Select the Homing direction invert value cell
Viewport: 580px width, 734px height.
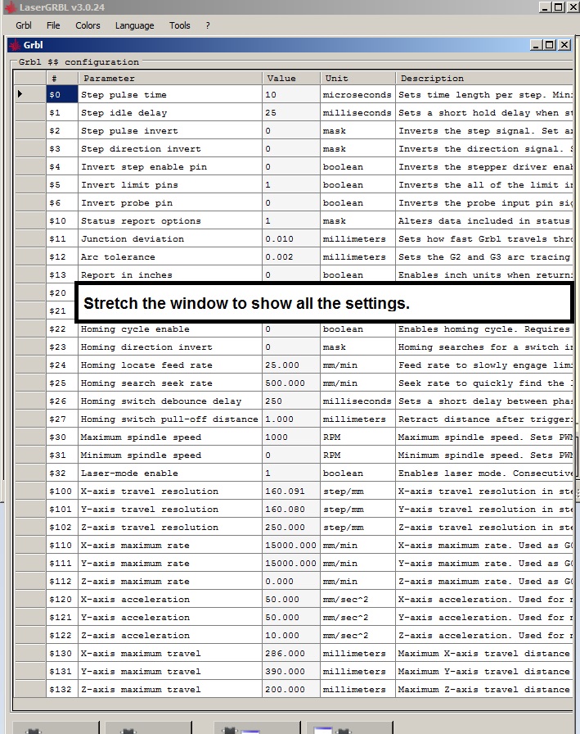pos(291,347)
